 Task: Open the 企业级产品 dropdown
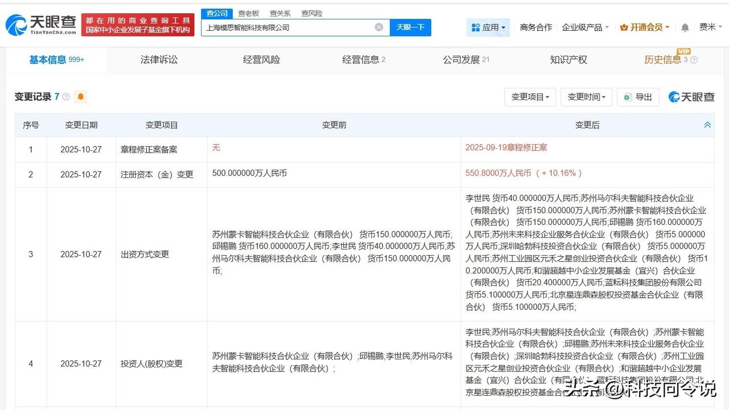tap(582, 27)
